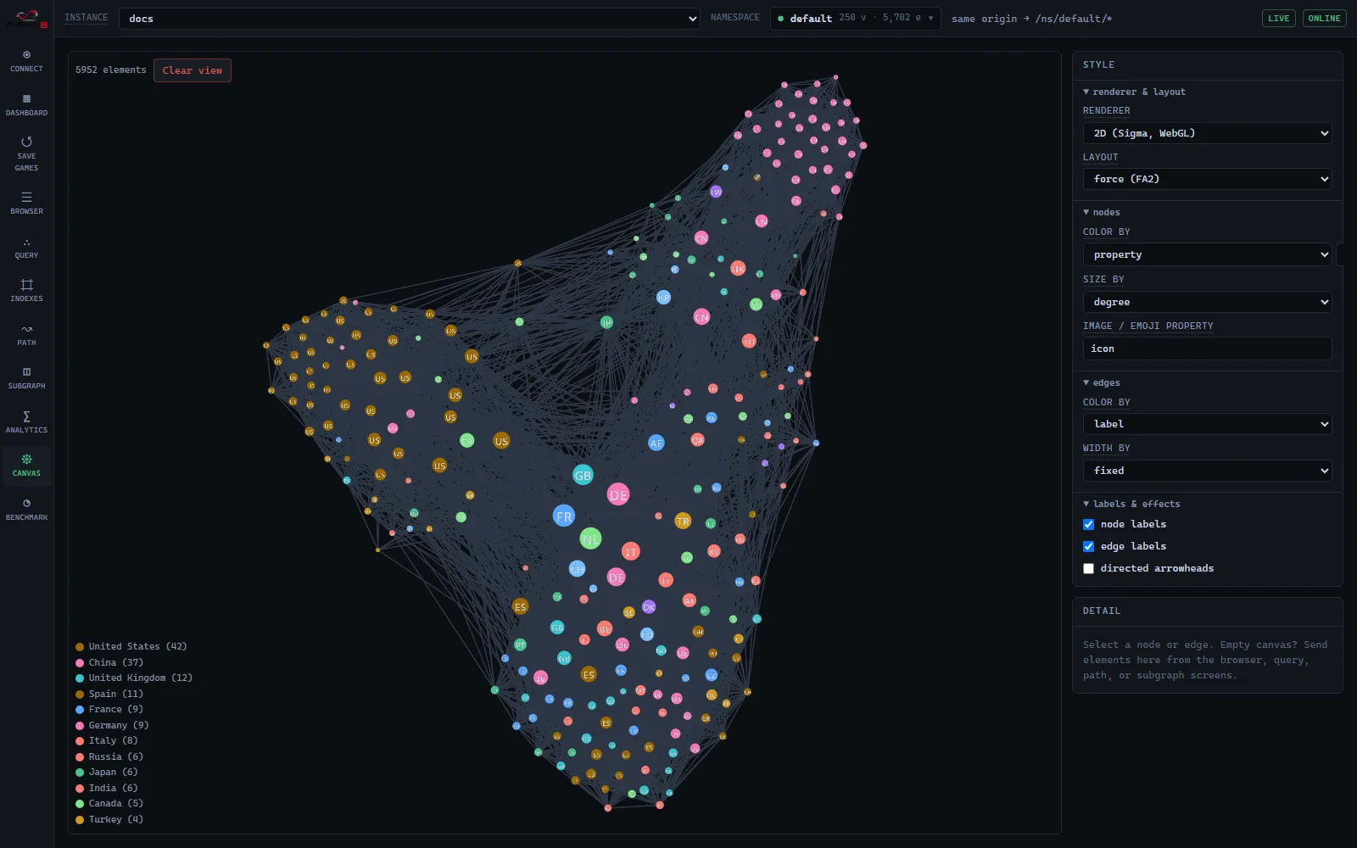This screenshot has height=848, width=1357.
Task: Click the United Kingdom legend color dot
Action: 80,678
